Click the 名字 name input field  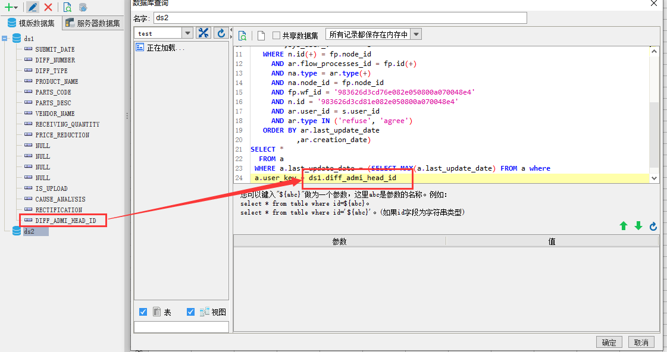pyautogui.click(x=340, y=18)
